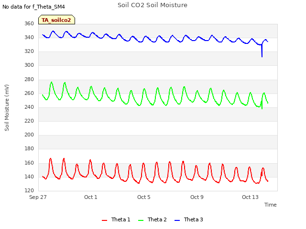Click the Theta 3 legend entry

tap(189, 219)
